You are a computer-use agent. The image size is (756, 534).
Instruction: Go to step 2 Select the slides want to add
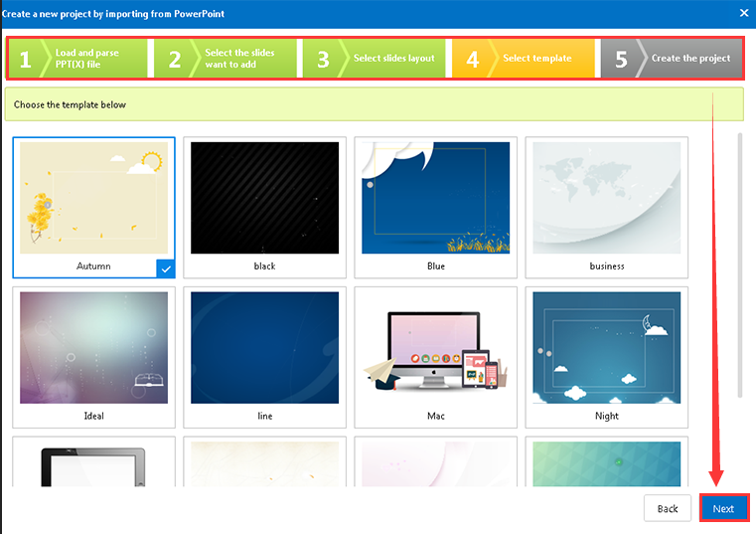[x=226, y=58]
